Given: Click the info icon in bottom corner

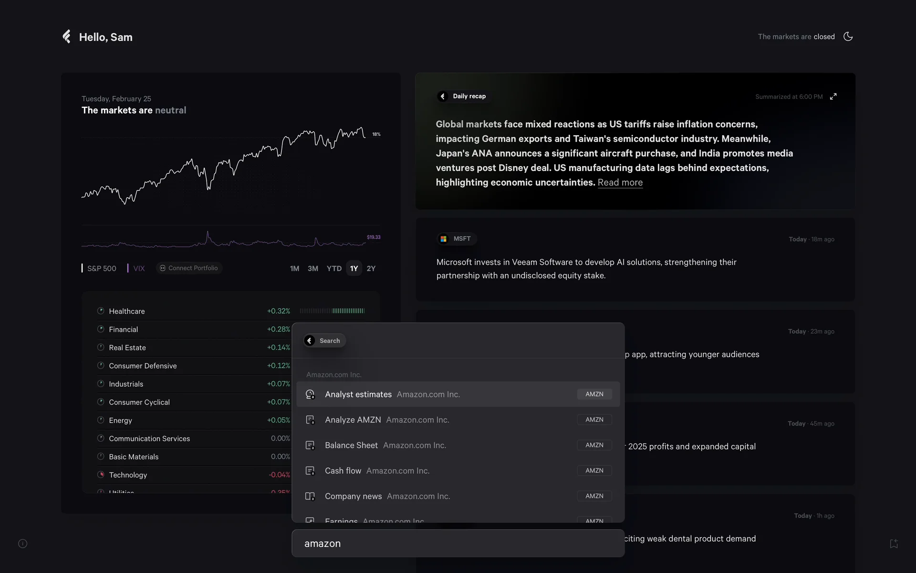Looking at the screenshot, I should pyautogui.click(x=23, y=543).
